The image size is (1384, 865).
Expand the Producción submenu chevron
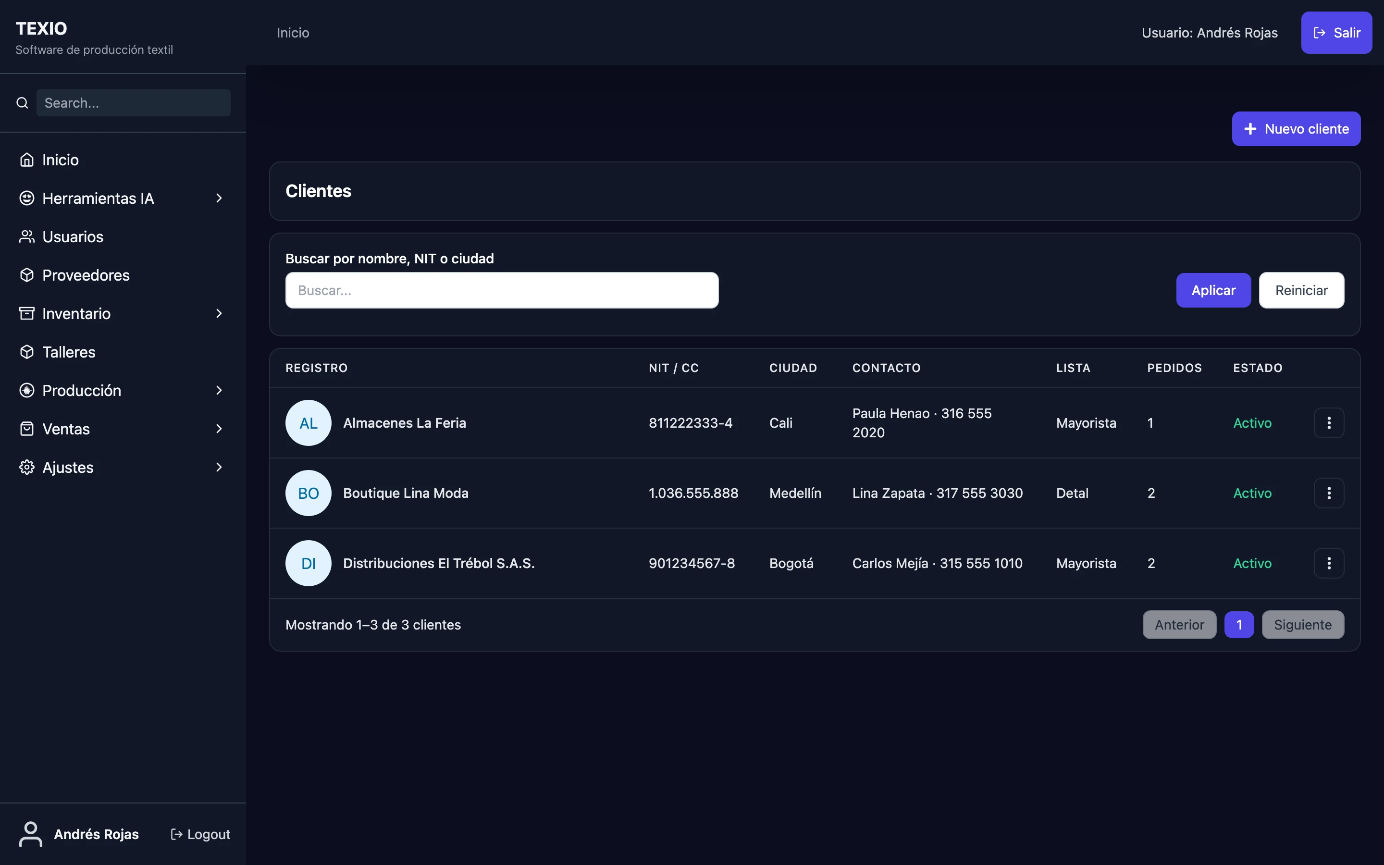[x=219, y=390]
